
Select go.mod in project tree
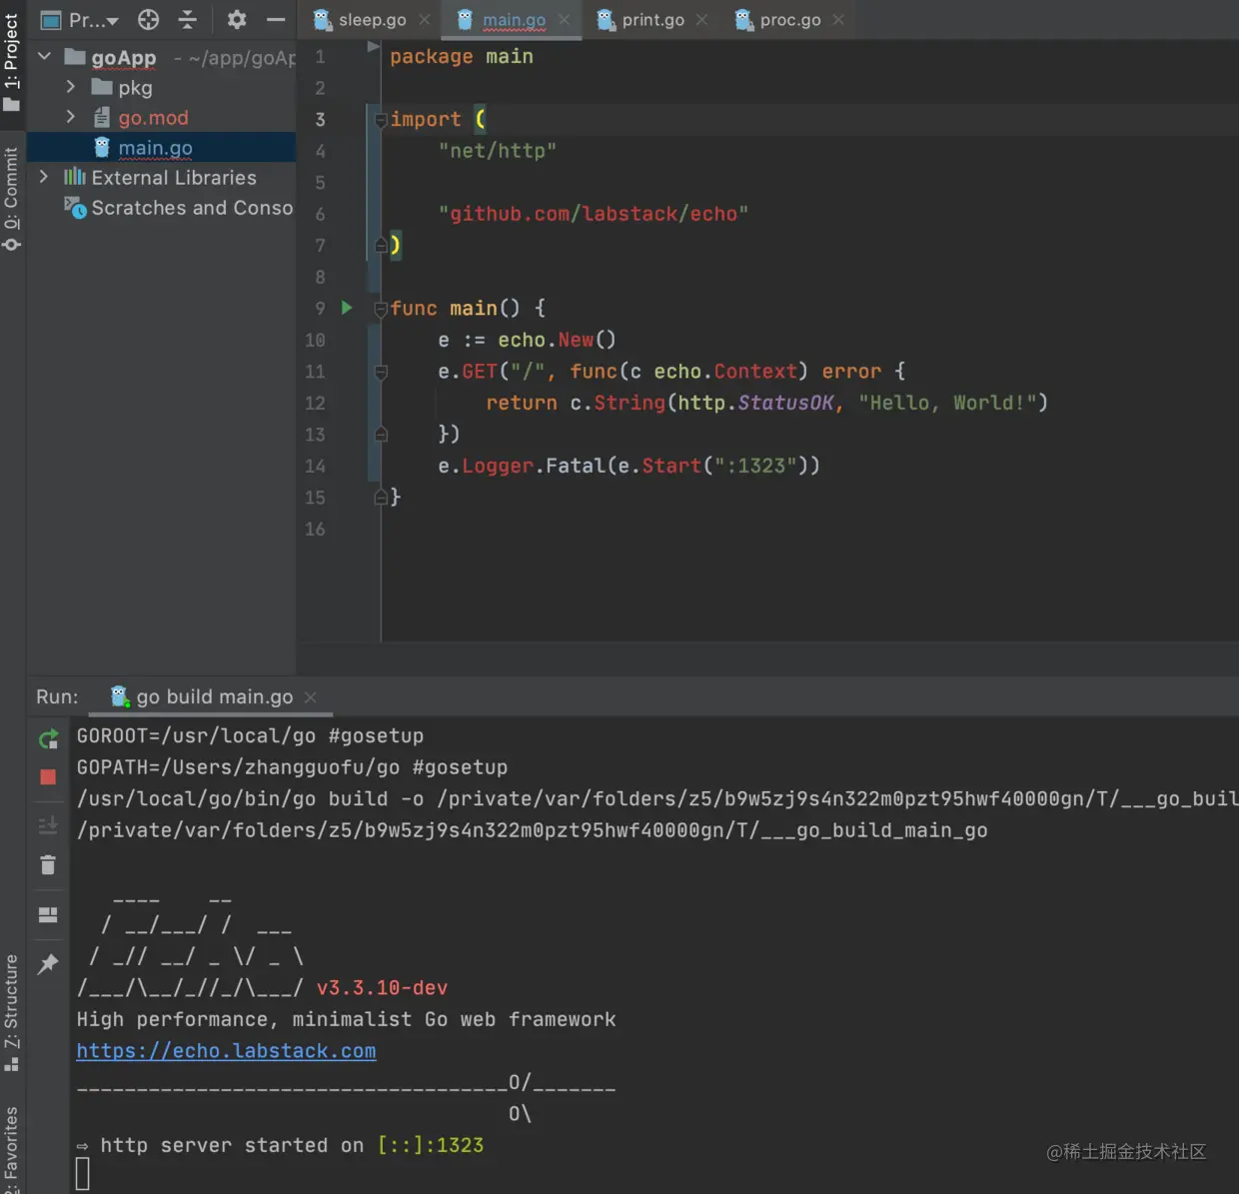(x=162, y=118)
